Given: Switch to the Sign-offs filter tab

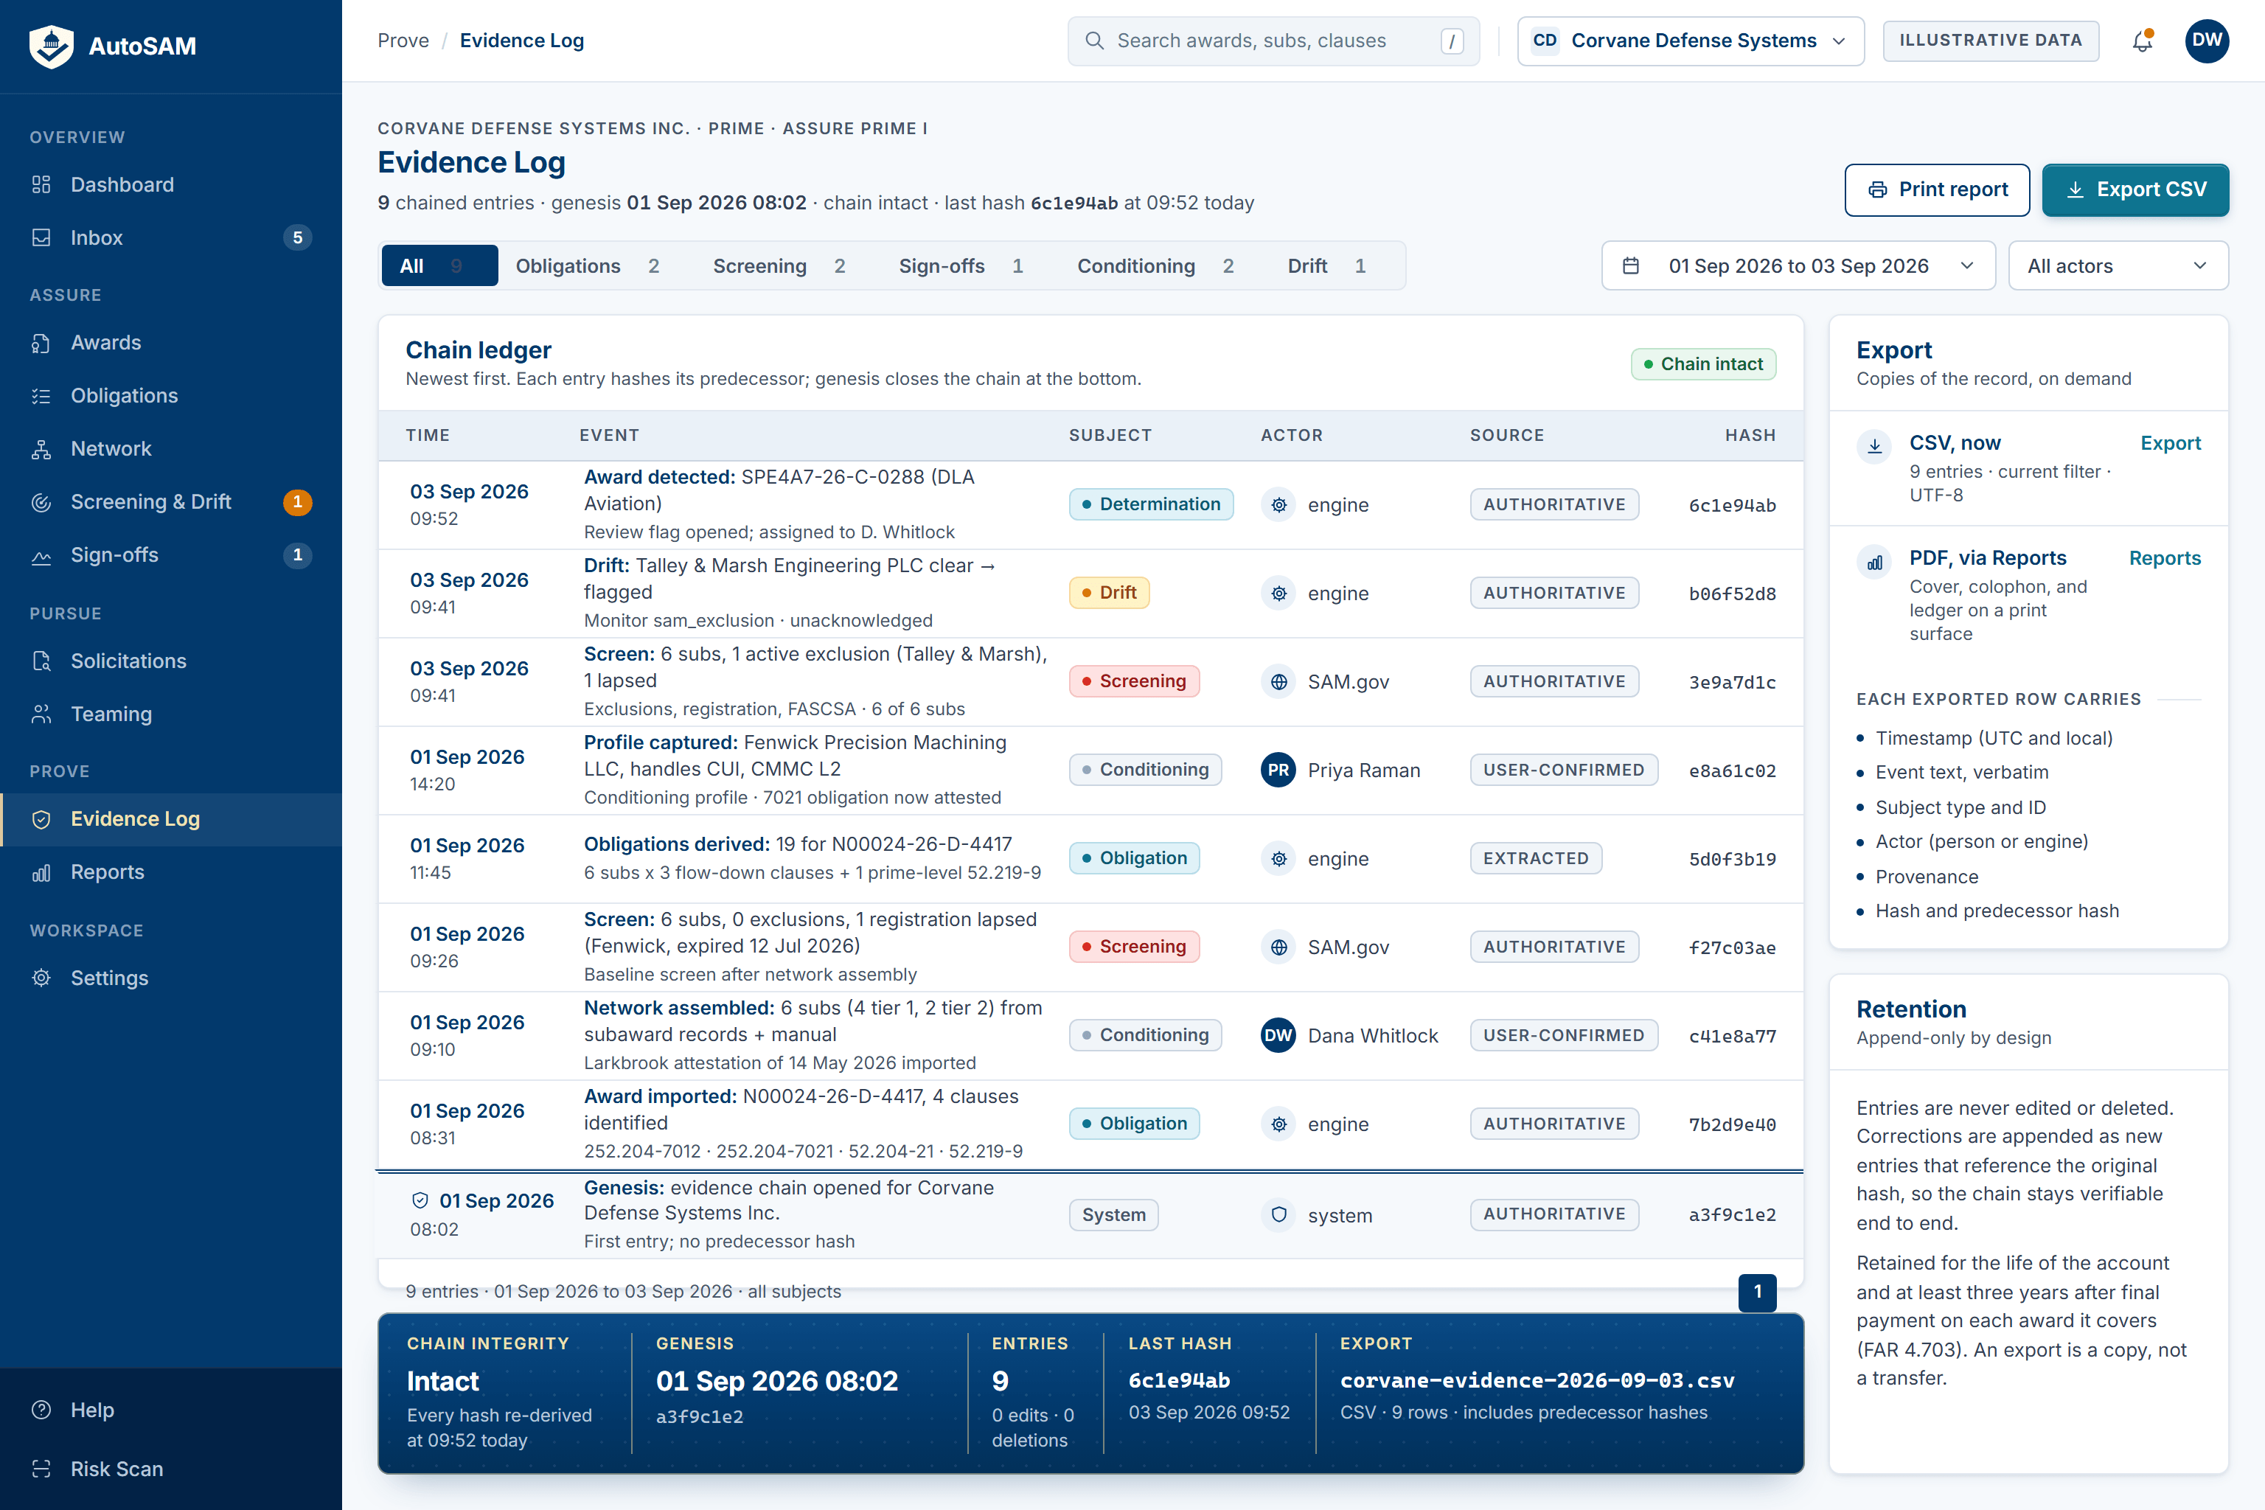Looking at the screenshot, I should [961, 265].
